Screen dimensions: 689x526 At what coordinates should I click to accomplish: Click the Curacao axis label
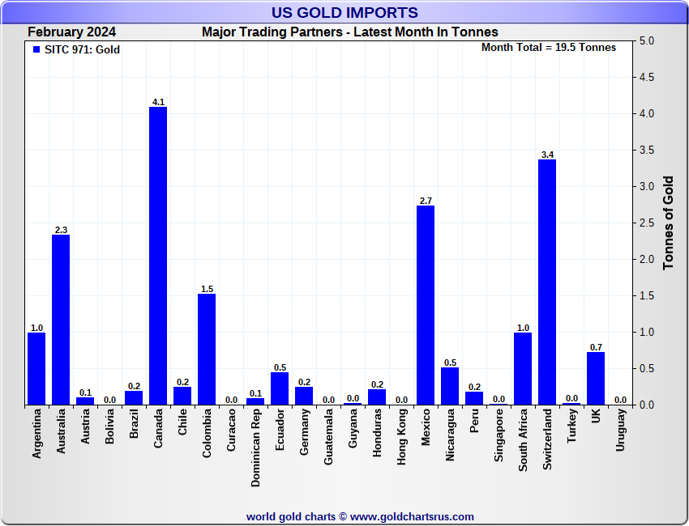pos(232,430)
